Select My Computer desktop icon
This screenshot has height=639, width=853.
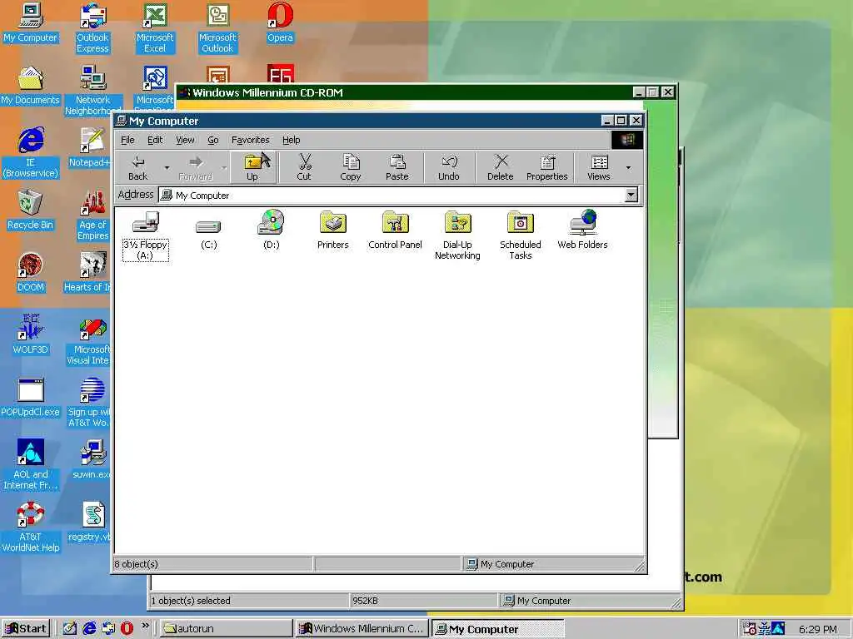[x=30, y=22]
